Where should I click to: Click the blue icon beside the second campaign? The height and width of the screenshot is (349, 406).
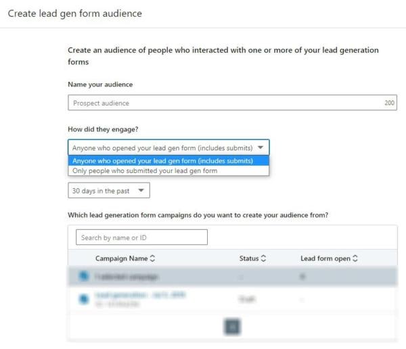pos(84,298)
